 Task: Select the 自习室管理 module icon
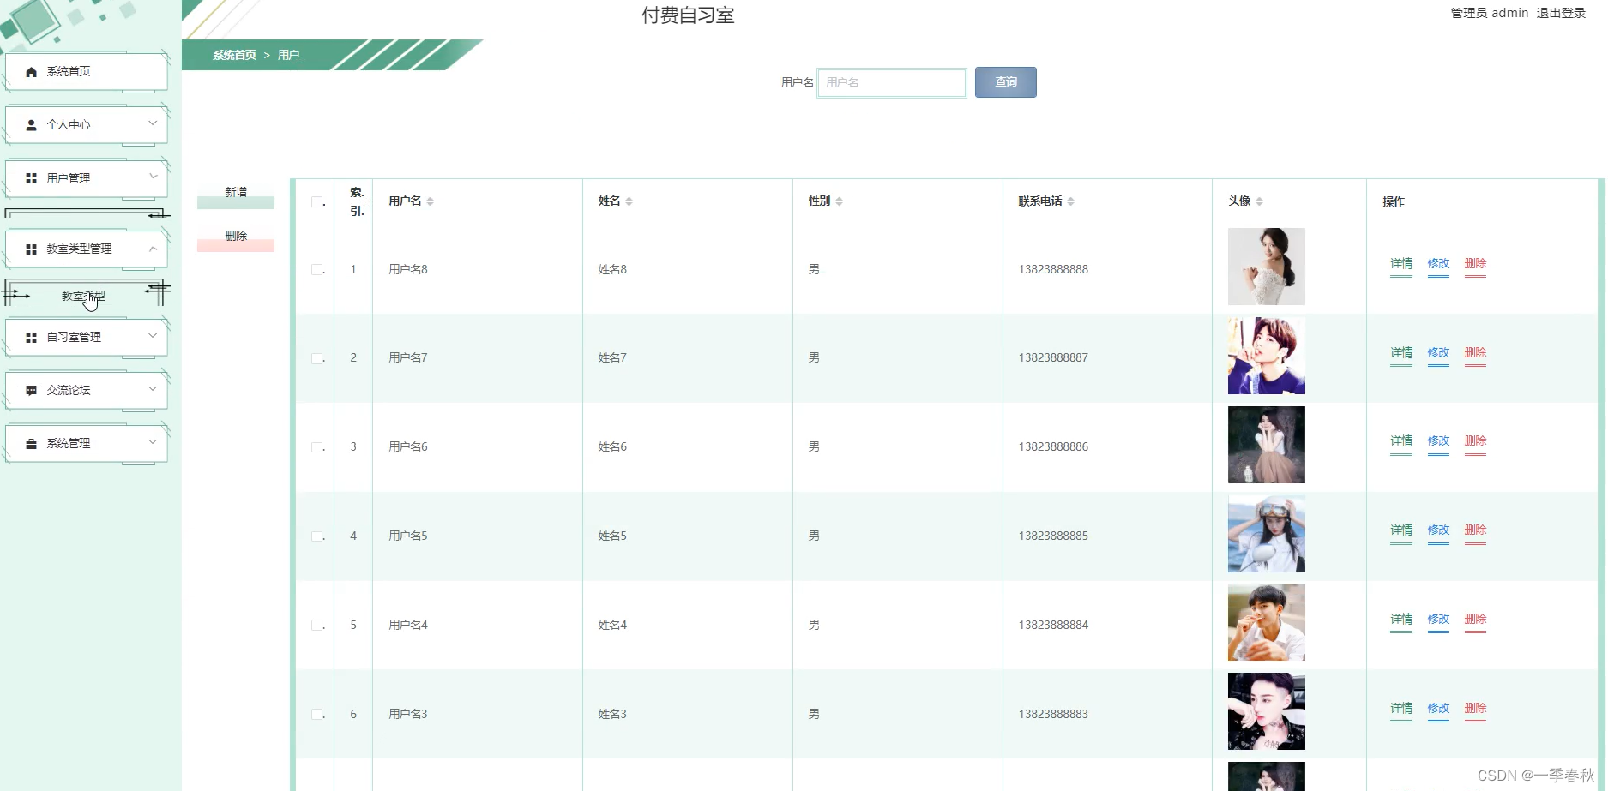tap(32, 337)
